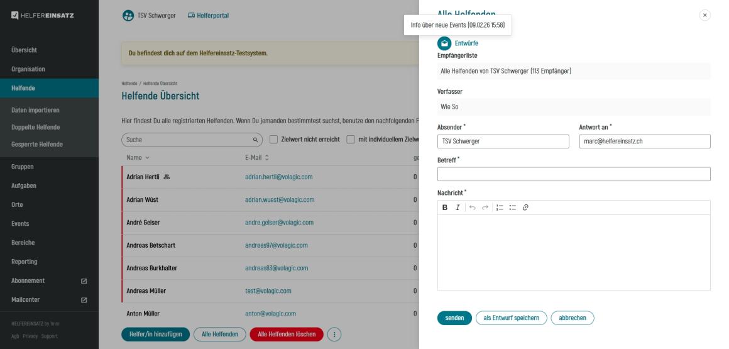The height and width of the screenshot is (349, 729).
Task: Click the senden button
Action: pyautogui.click(x=455, y=318)
